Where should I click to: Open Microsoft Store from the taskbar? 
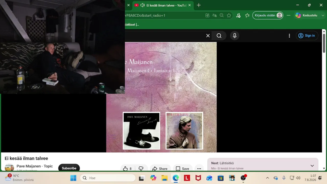tap(221, 178)
